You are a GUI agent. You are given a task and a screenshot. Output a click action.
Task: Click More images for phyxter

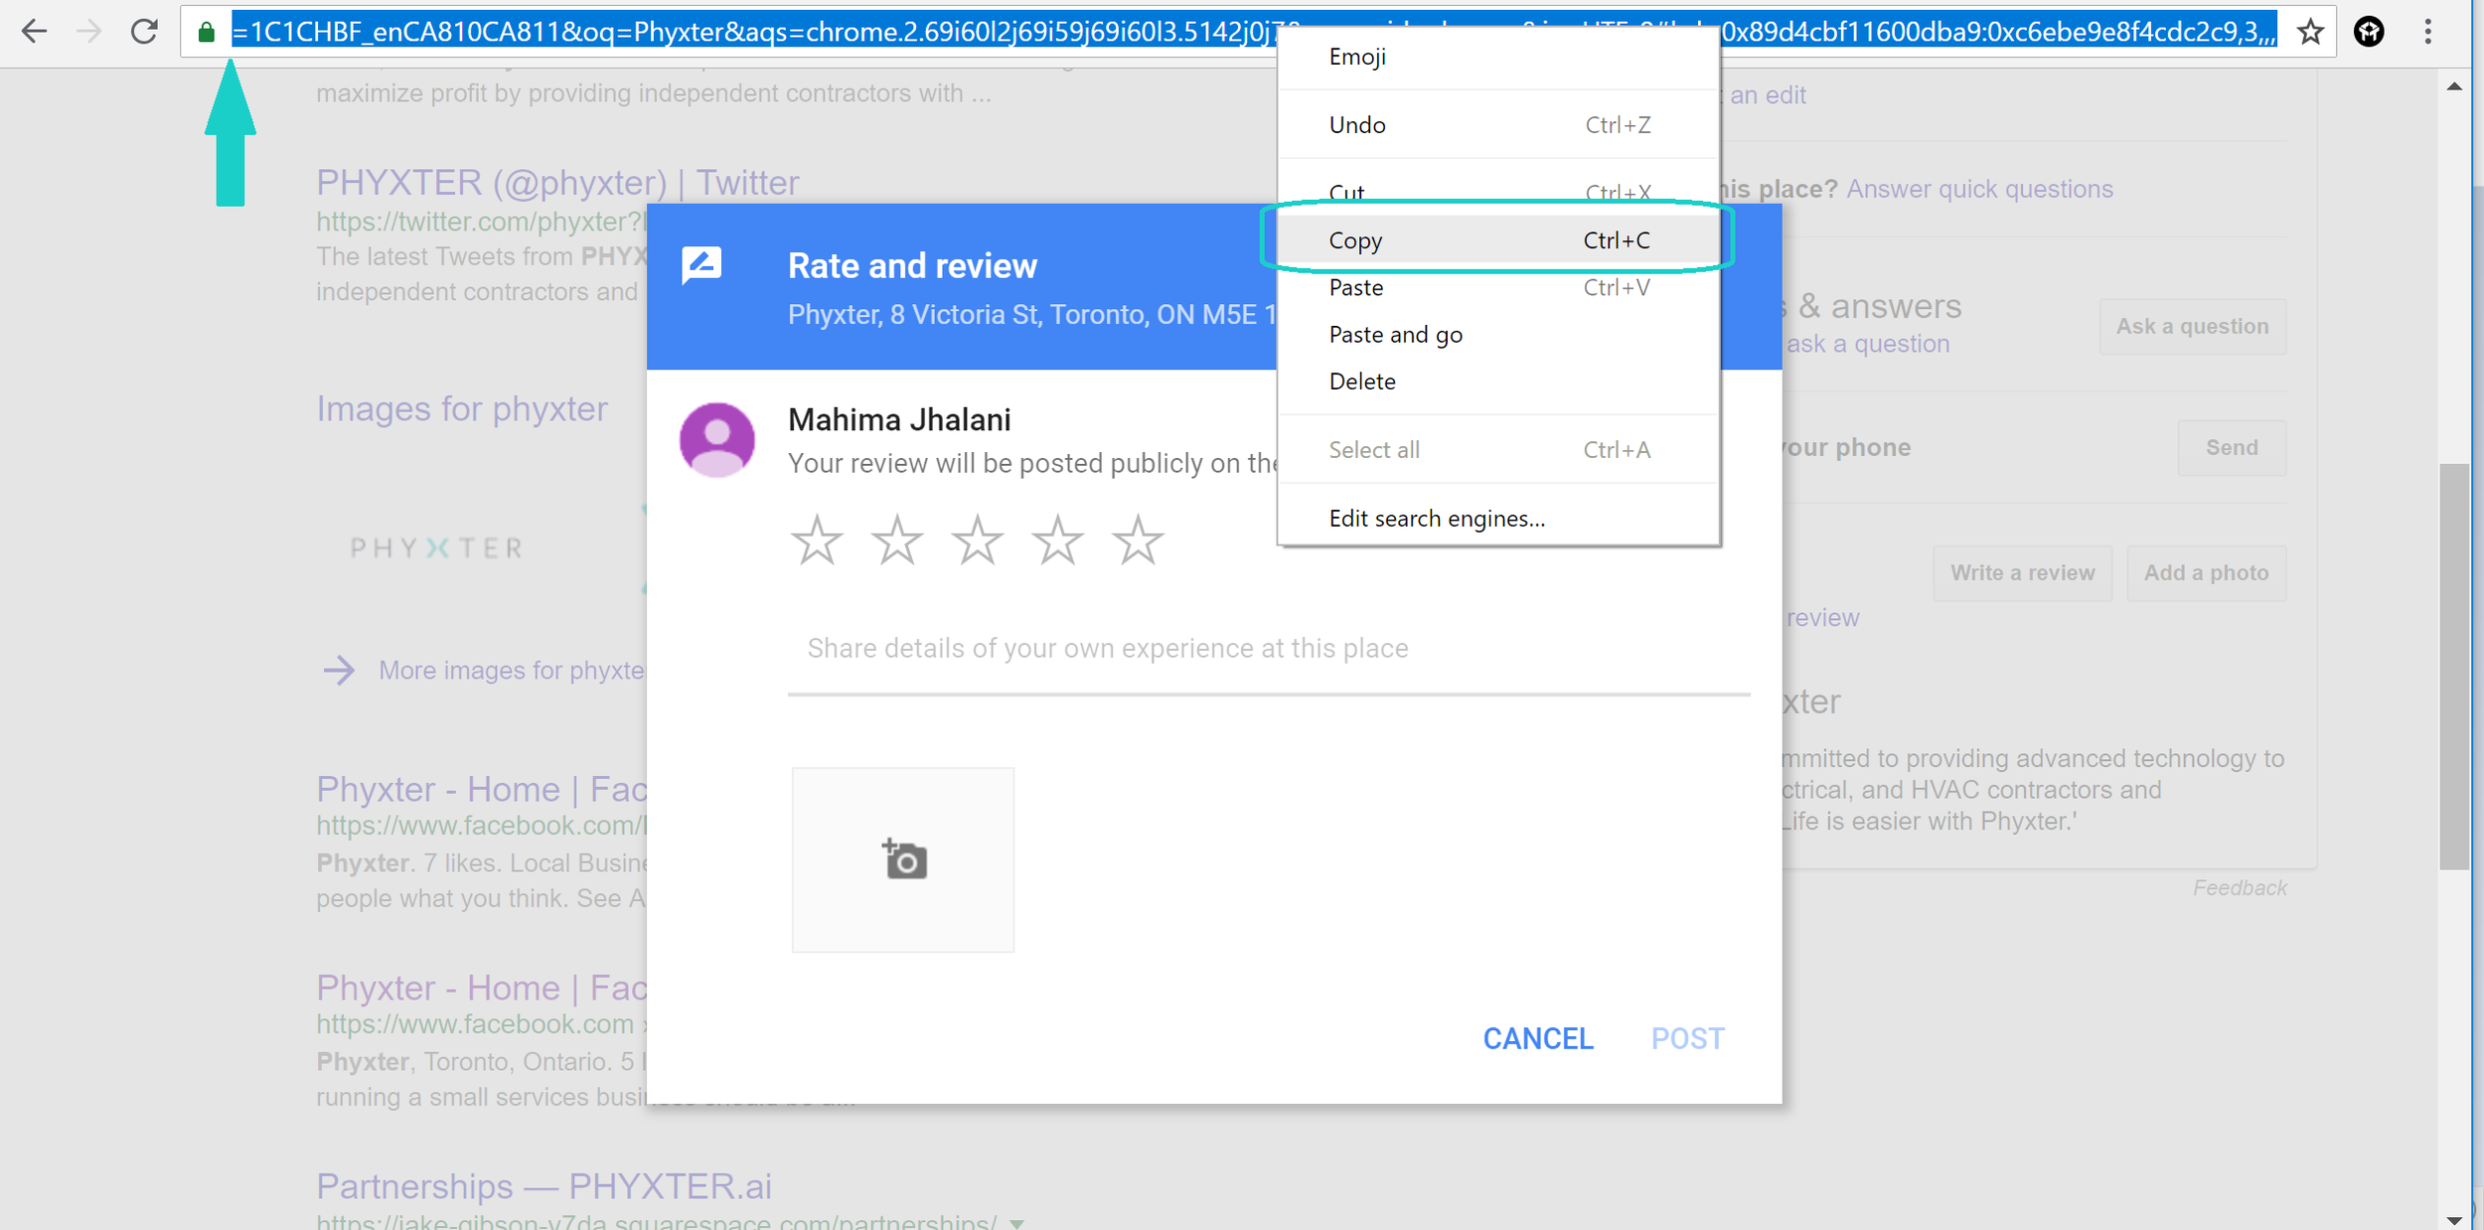[x=512, y=671]
